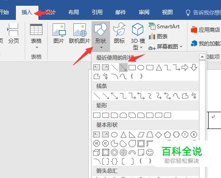Select the octagon shape labeled 8

194,135
